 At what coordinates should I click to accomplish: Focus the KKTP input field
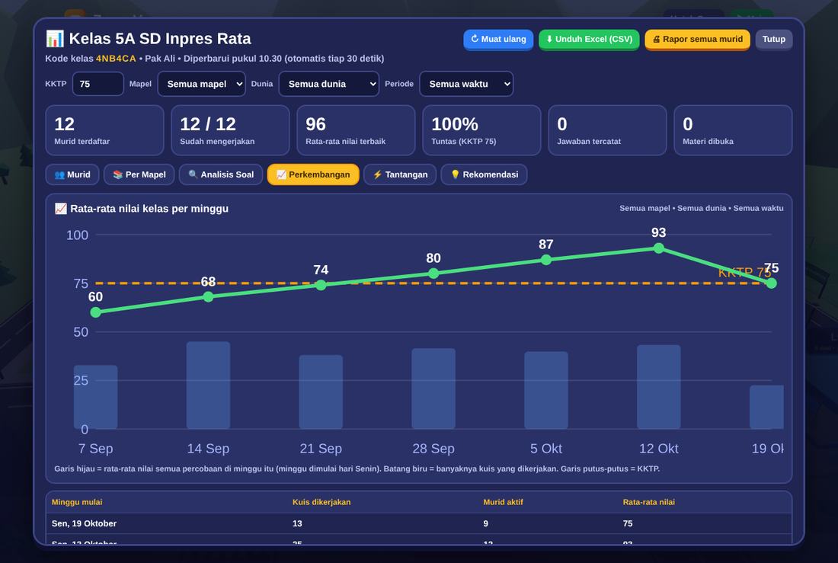98,84
